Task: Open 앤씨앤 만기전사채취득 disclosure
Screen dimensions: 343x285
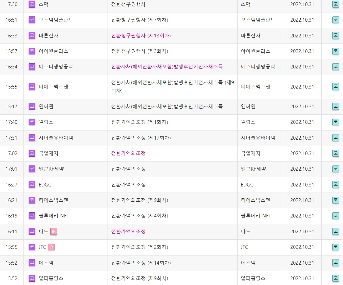Action: click(167, 106)
